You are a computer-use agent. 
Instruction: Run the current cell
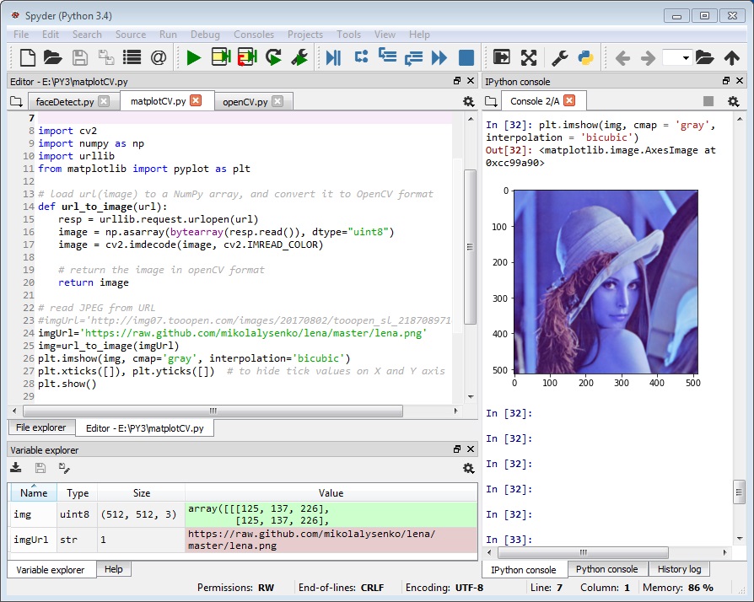221,57
